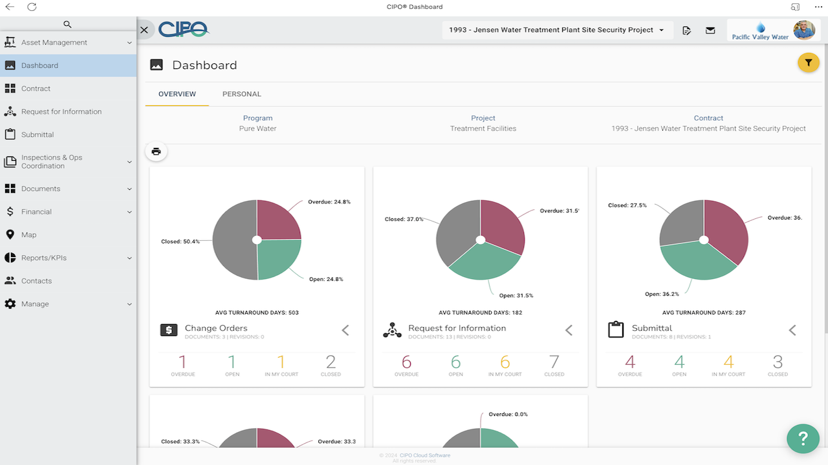The width and height of the screenshot is (828, 465).
Task: Select the OVERVIEW tab
Action: coord(177,94)
